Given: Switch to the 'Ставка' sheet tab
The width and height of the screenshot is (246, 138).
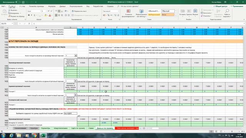Looking at the screenshot, I should pyautogui.click(x=91, y=128).
